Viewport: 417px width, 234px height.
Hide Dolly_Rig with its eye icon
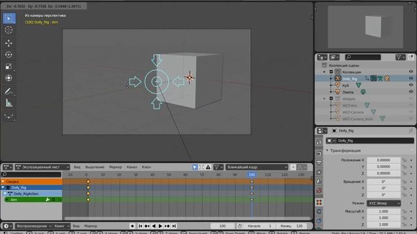411,79
